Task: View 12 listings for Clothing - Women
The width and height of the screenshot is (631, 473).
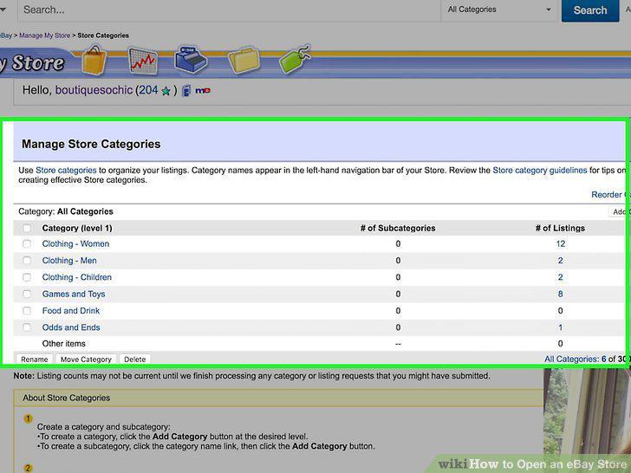Action: point(561,243)
